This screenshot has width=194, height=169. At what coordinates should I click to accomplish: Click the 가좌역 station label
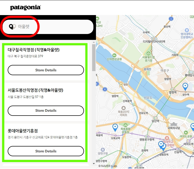tap(175, 55)
